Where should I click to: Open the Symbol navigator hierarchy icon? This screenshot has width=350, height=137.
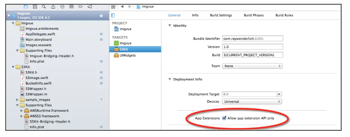click(35, 6)
